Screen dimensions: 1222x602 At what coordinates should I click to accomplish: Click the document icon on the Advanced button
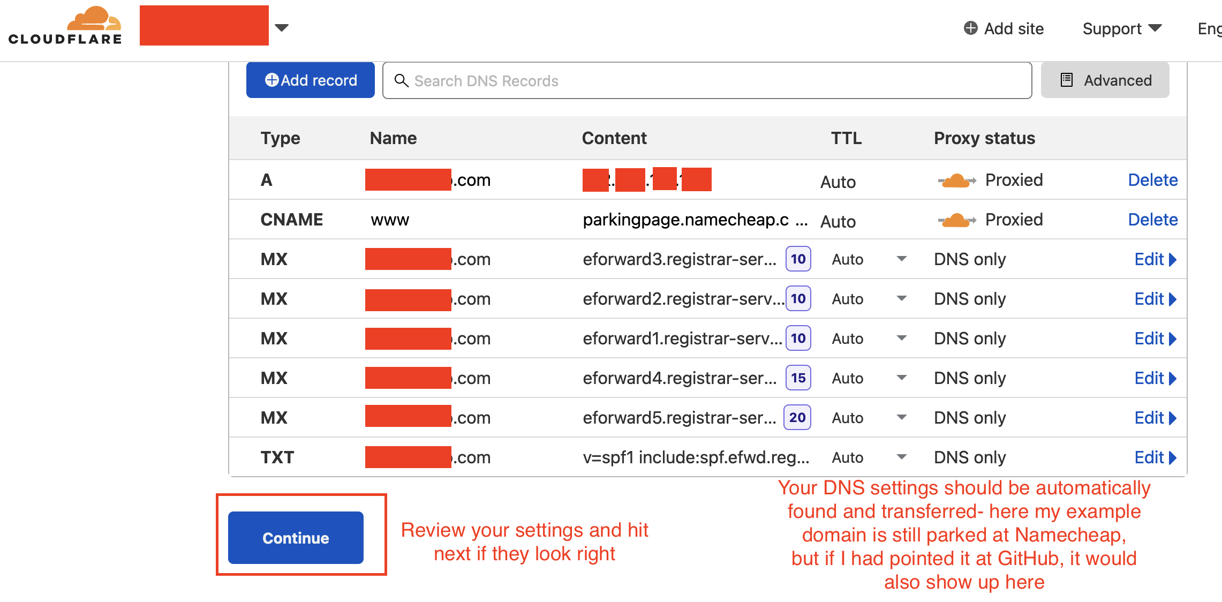tap(1067, 80)
